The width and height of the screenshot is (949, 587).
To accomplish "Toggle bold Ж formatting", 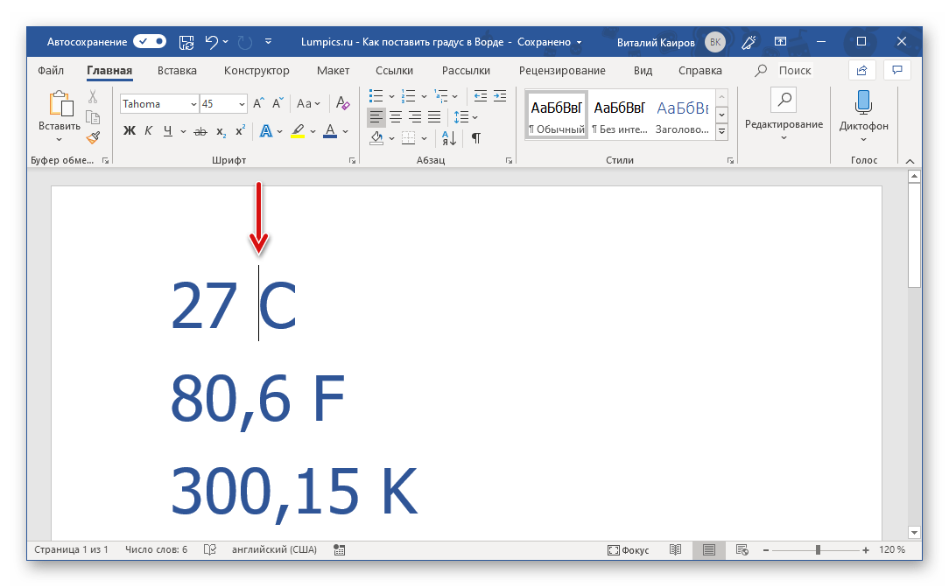I will (x=129, y=130).
